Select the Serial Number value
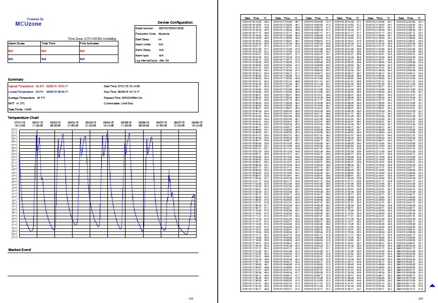The height and width of the screenshot is (303, 438). (x=171, y=29)
